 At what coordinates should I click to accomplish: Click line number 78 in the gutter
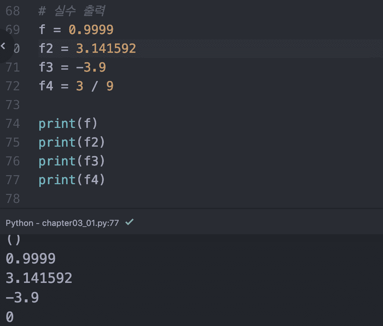pyautogui.click(x=13, y=199)
